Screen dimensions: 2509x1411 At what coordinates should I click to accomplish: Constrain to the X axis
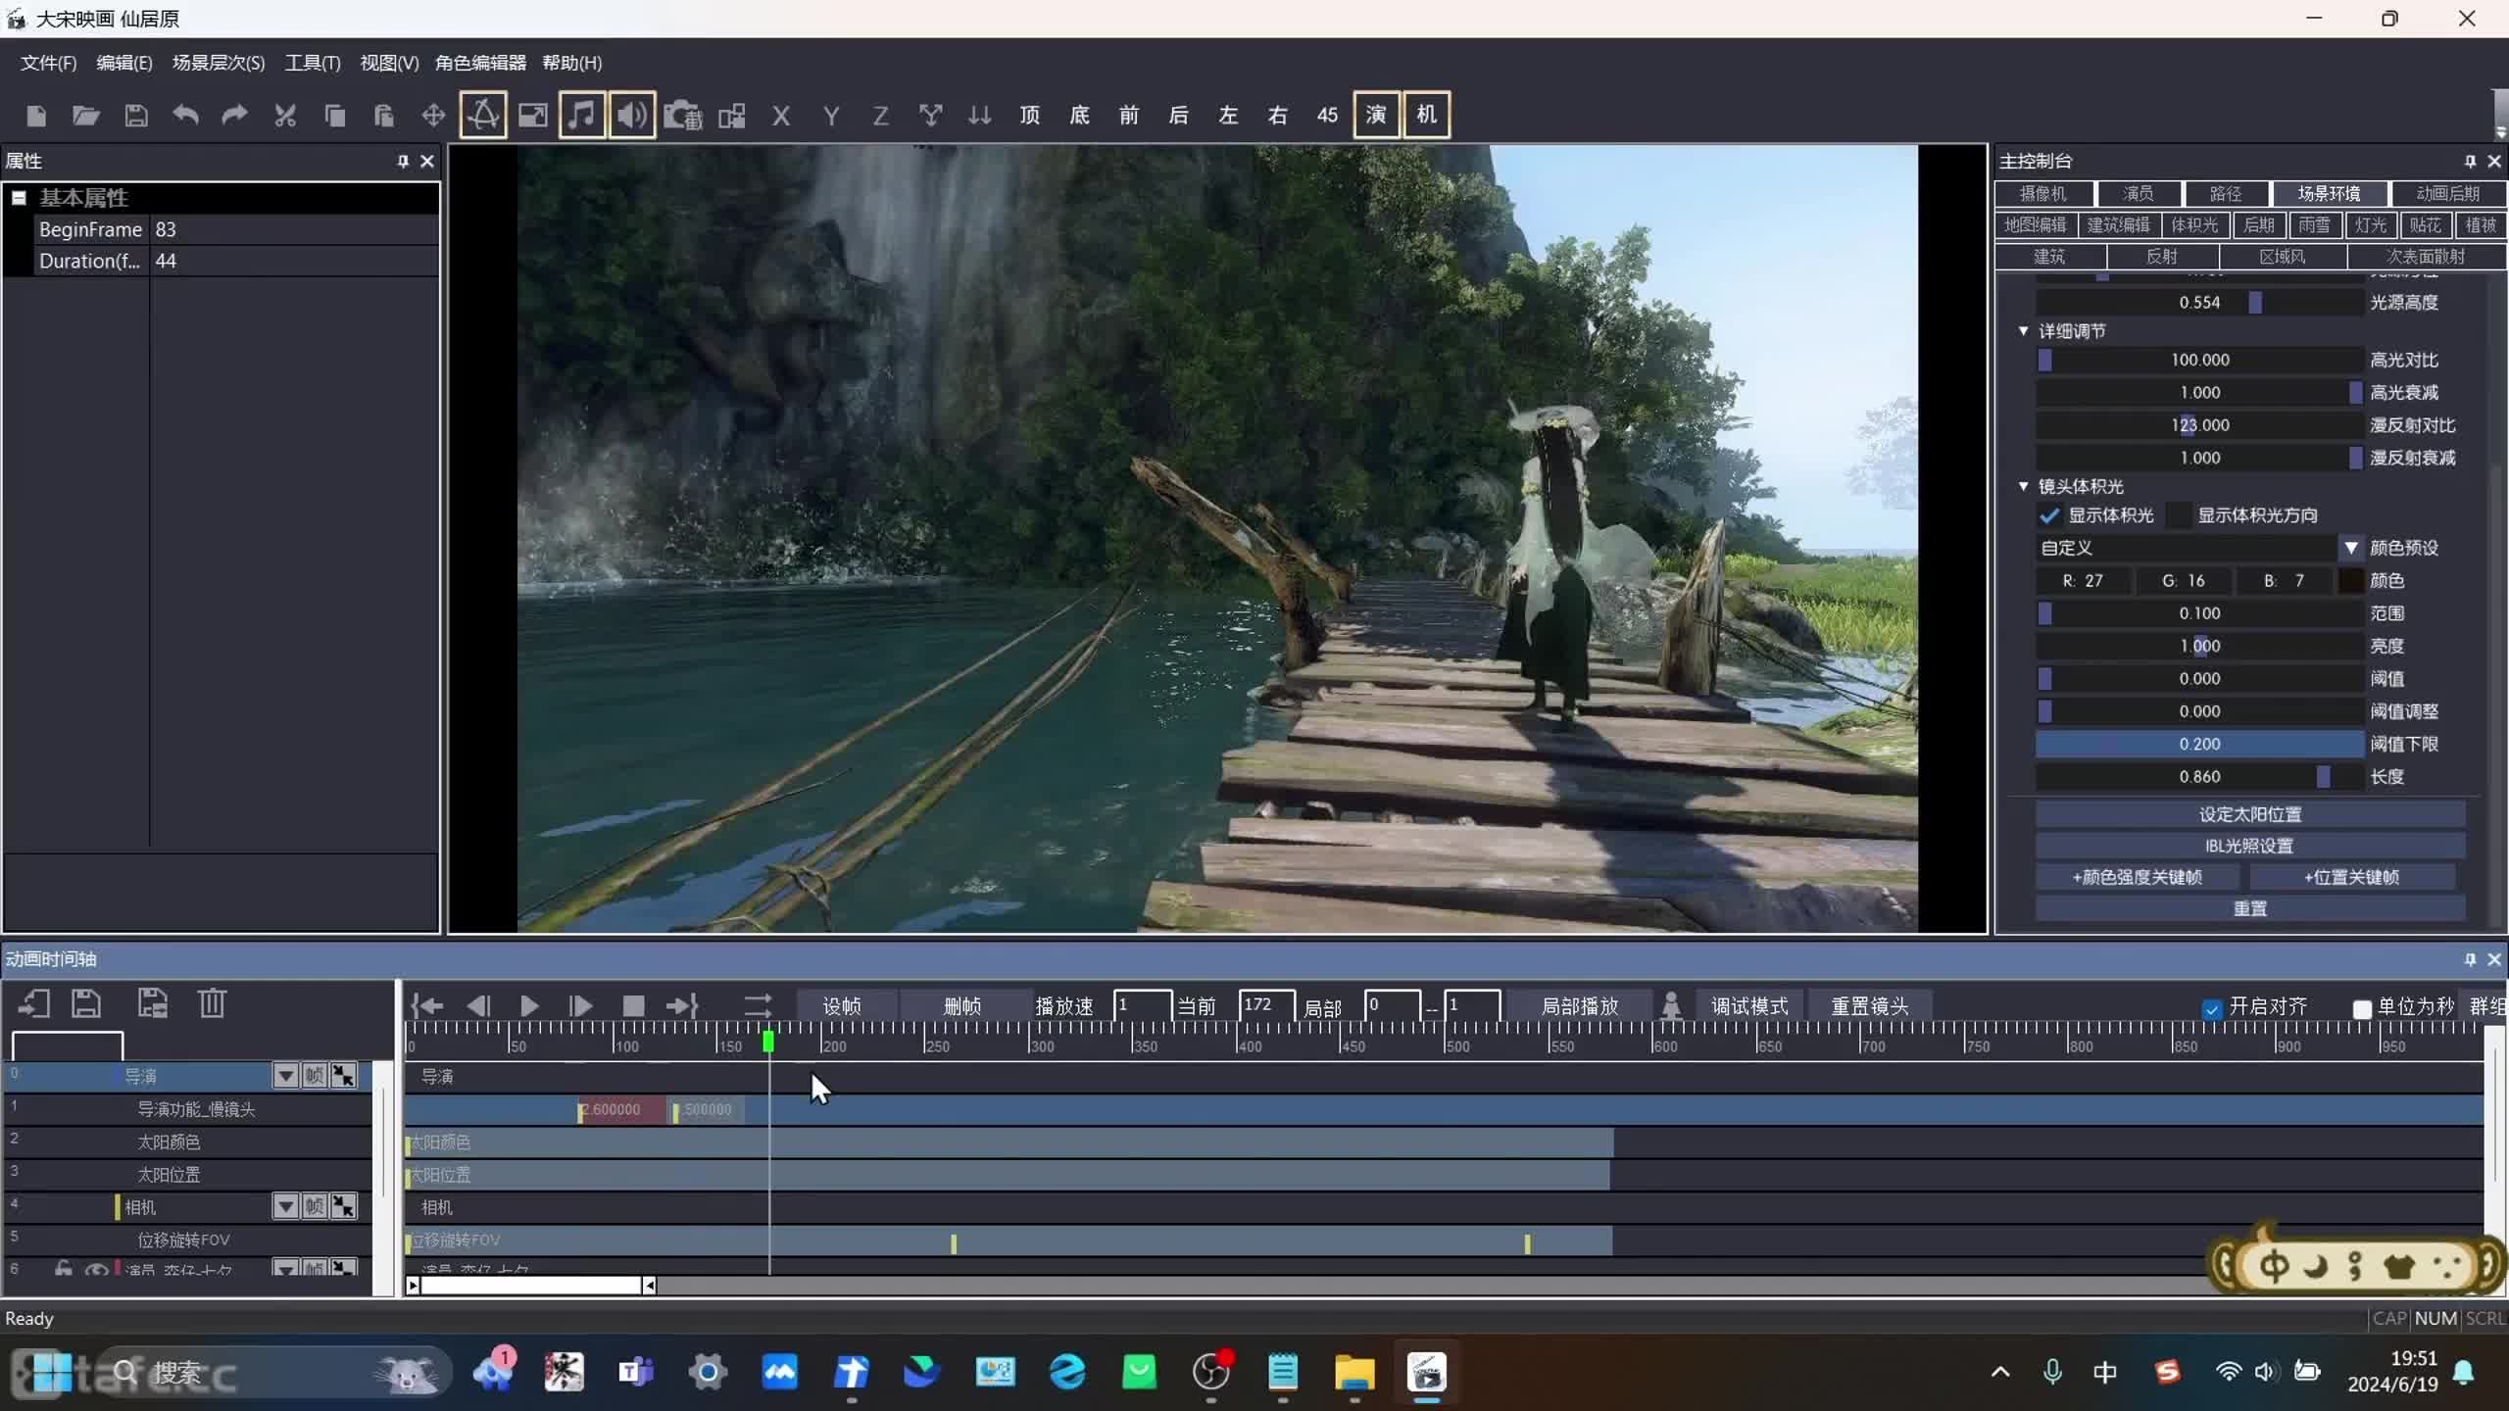point(781,116)
